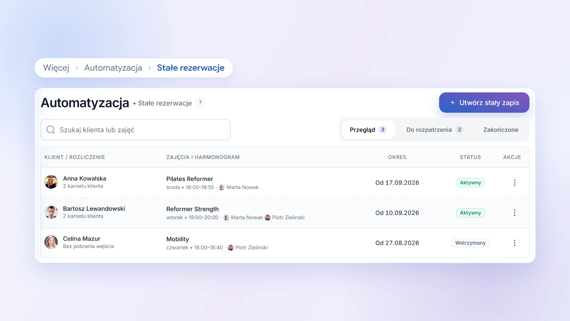570x321 pixels.
Task: Click the date Od 27.08.2026
Action: [397, 243]
